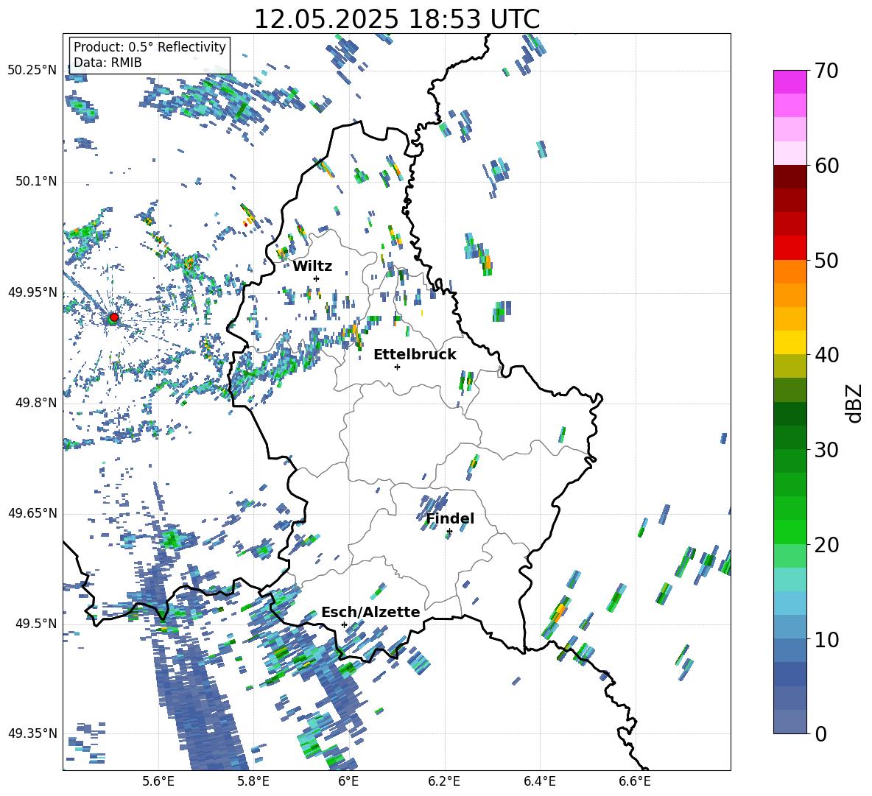
Task: Click the 6.6°E longitude label
Action: click(x=635, y=781)
